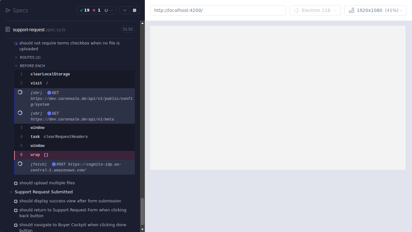This screenshot has height=232, width=412.
Task: Collapse the BEFORE EACH section
Action: click(x=16, y=65)
